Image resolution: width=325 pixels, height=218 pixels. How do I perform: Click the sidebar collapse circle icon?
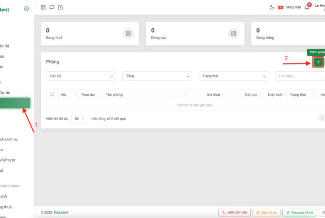[x=26, y=9]
